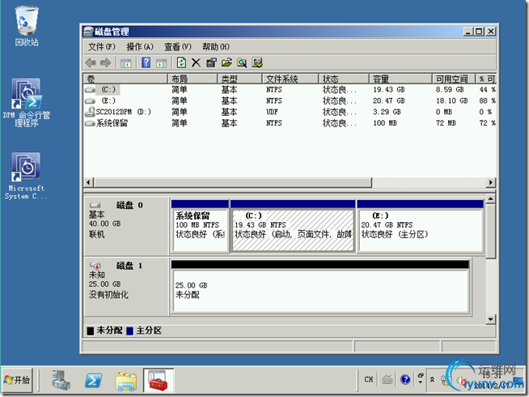Viewport: 529px width, 397px height.
Task: Select the DPM command shell desktop icon
Action: (x=27, y=102)
